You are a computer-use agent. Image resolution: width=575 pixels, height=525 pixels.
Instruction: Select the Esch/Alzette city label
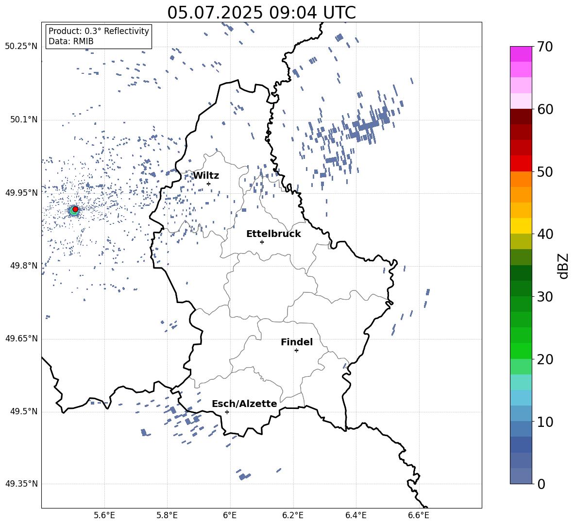[244, 404]
